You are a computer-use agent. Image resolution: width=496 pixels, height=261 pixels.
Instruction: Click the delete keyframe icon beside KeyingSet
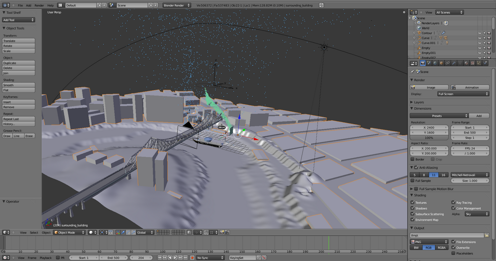pos(264,258)
